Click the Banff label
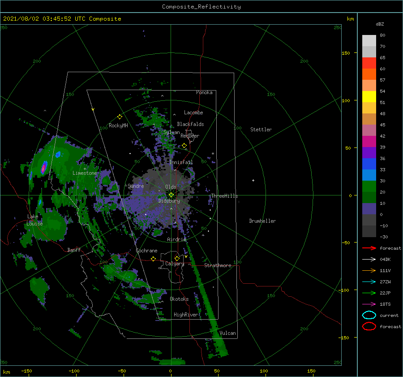The height and width of the screenshot is (377, 403). 74,250
